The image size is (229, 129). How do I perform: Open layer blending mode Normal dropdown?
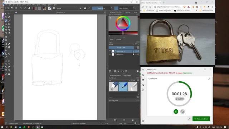tap(121, 44)
